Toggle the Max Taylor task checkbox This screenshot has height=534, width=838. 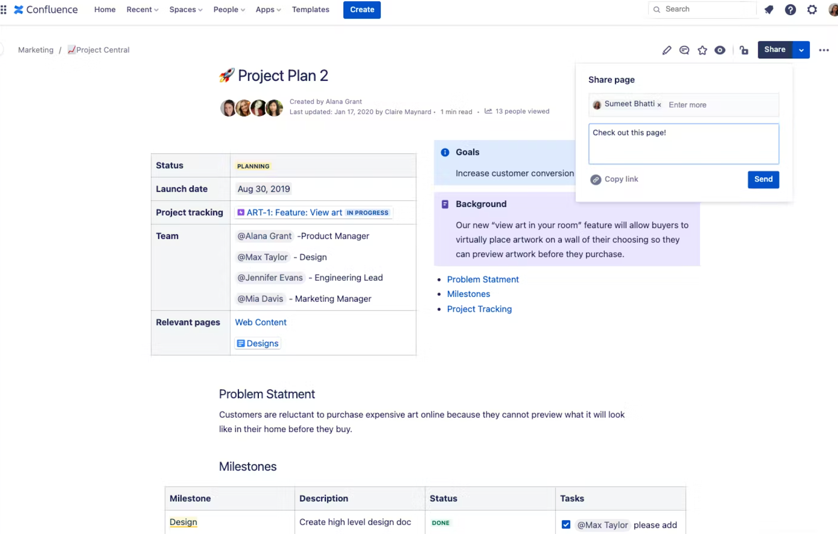[x=566, y=524]
